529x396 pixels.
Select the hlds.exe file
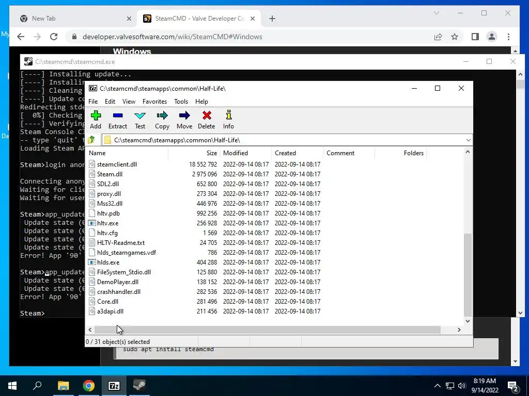click(x=108, y=262)
